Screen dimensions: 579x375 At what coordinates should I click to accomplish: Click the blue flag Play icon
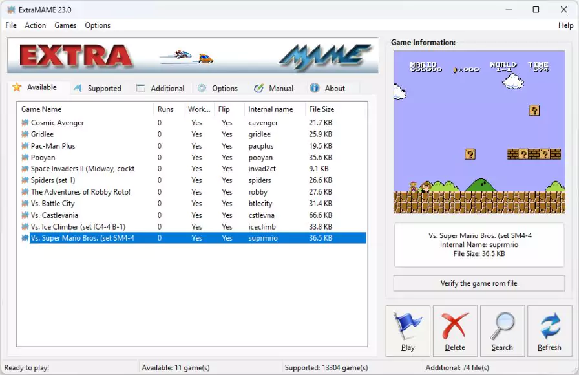point(408,326)
